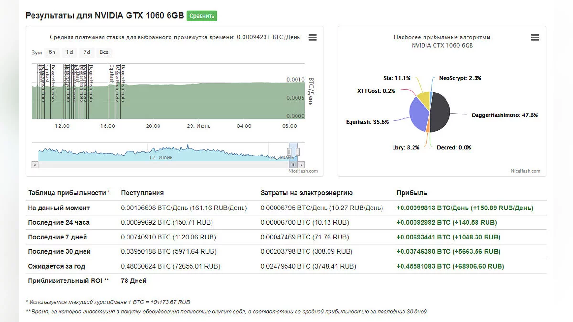Select the 6h zoom range
This screenshot has height=322, width=573.
52,52
